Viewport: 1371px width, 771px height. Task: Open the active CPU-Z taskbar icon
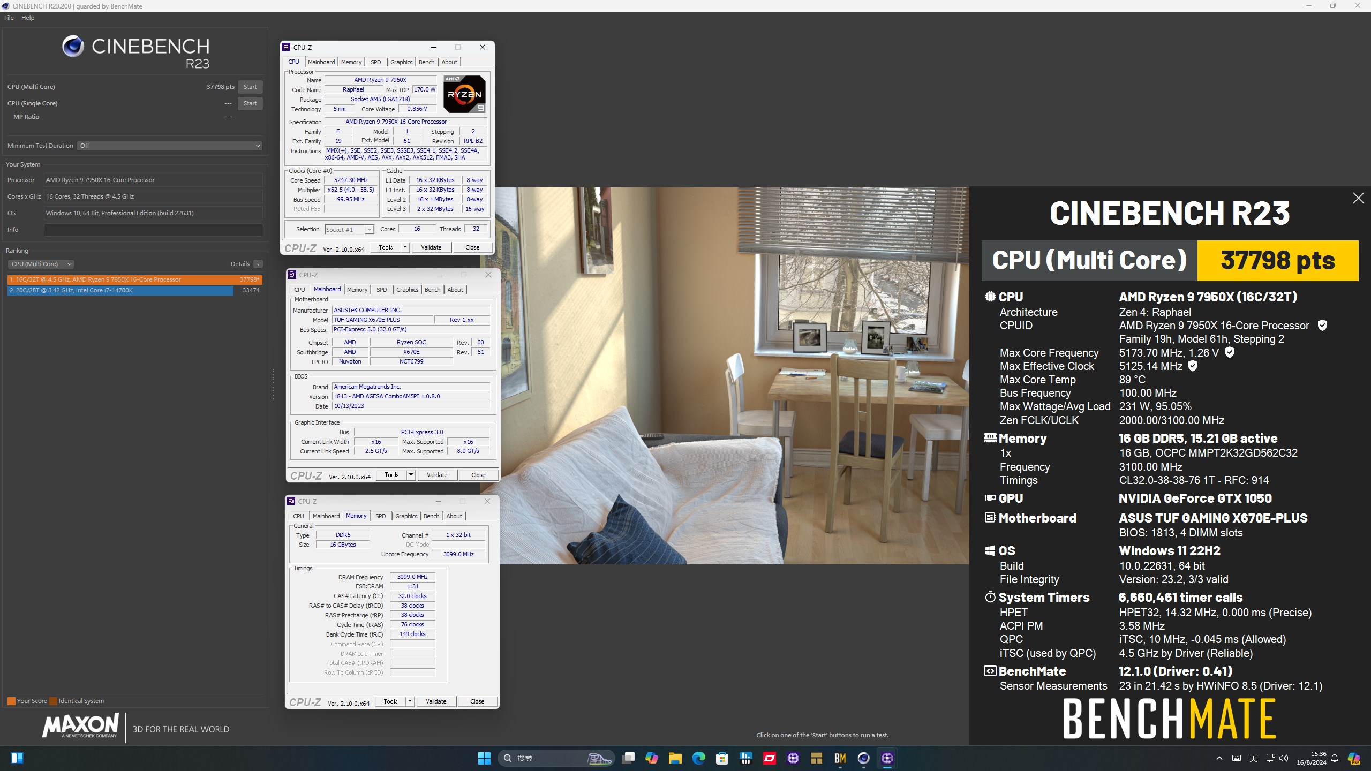[x=887, y=758]
